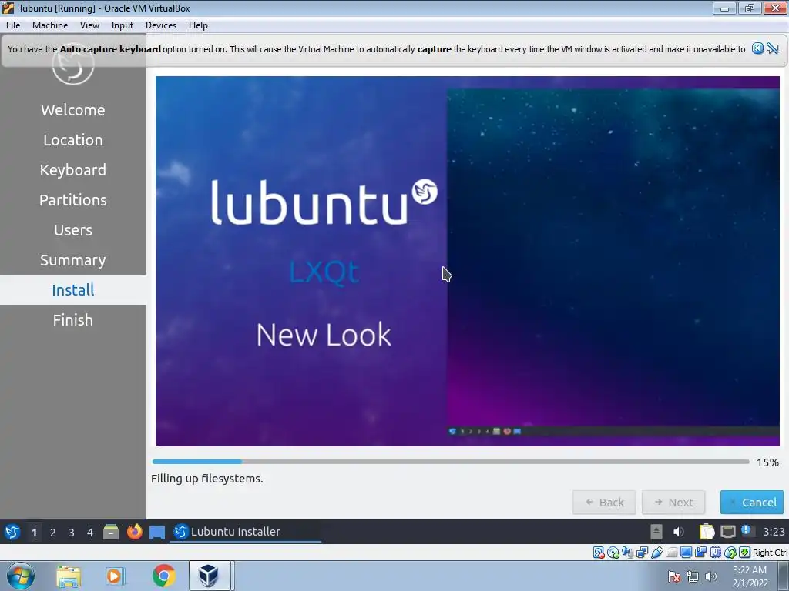Screen dimensions: 789x591
Task: Open Lubuntu panel volume control
Action: (x=679, y=531)
